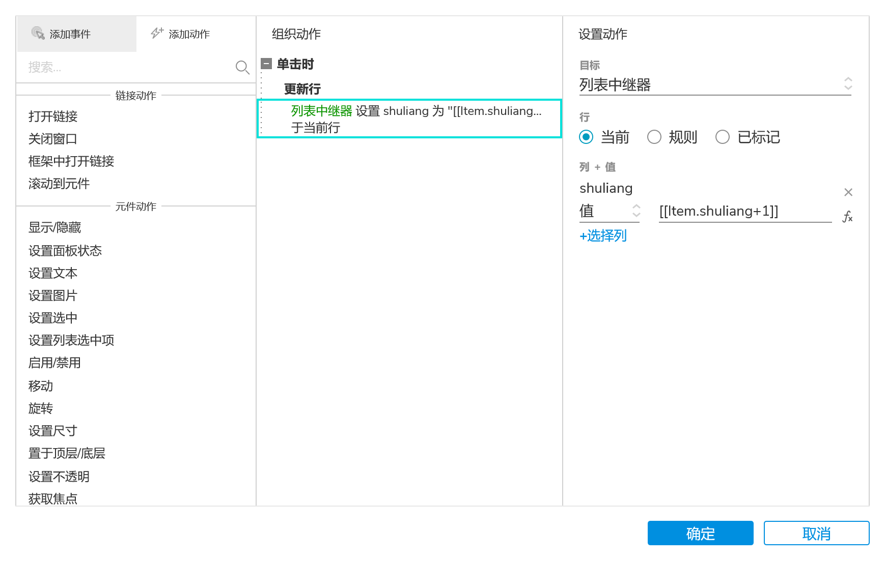This screenshot has width=885, height=561.
Task: Click the add action lightning icon
Action: (157, 34)
